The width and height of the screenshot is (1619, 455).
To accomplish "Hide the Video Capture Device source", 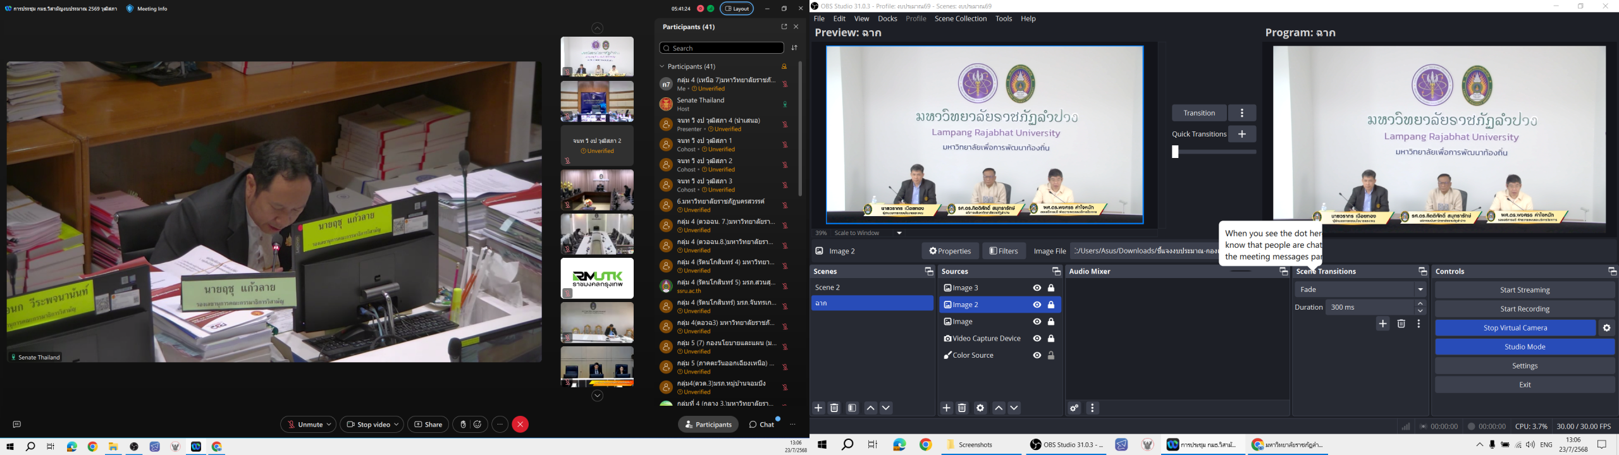I will click(x=1037, y=339).
